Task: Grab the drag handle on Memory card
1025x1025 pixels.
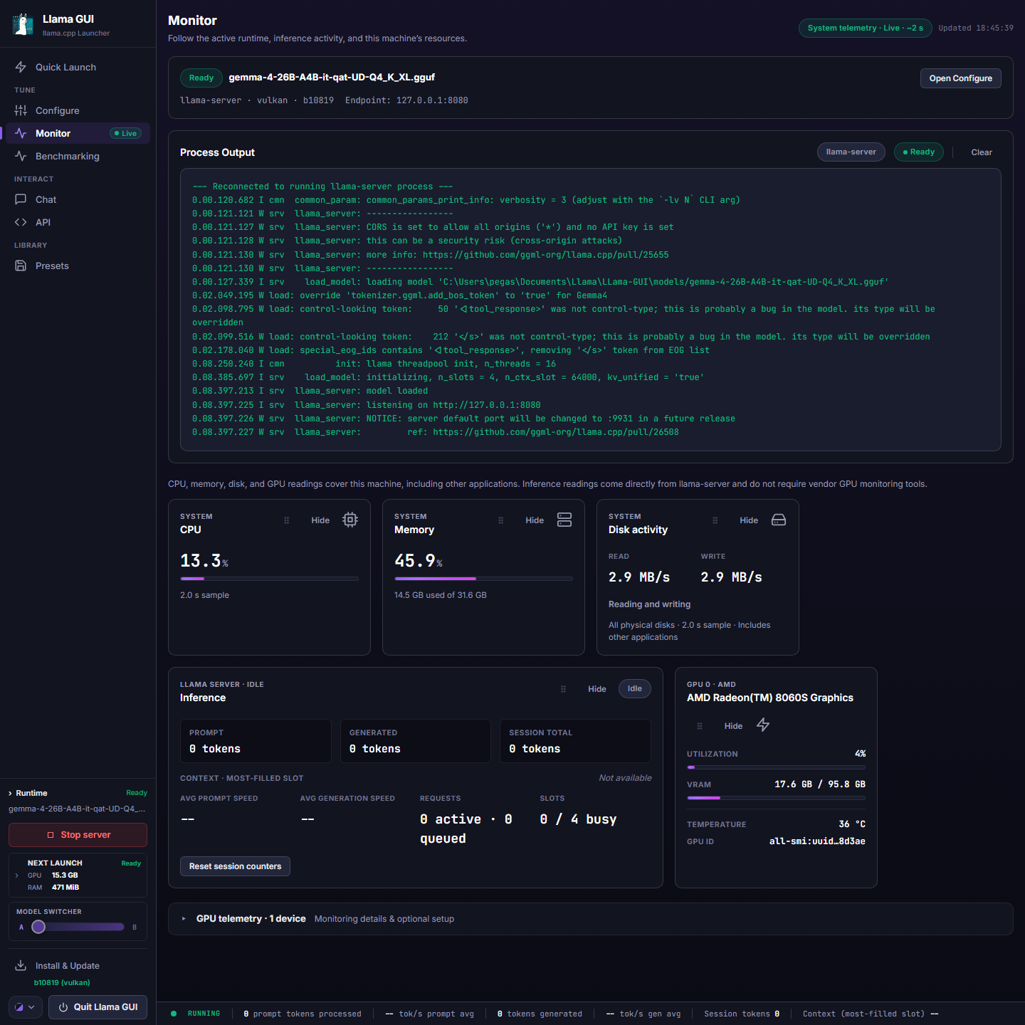Action: click(501, 520)
